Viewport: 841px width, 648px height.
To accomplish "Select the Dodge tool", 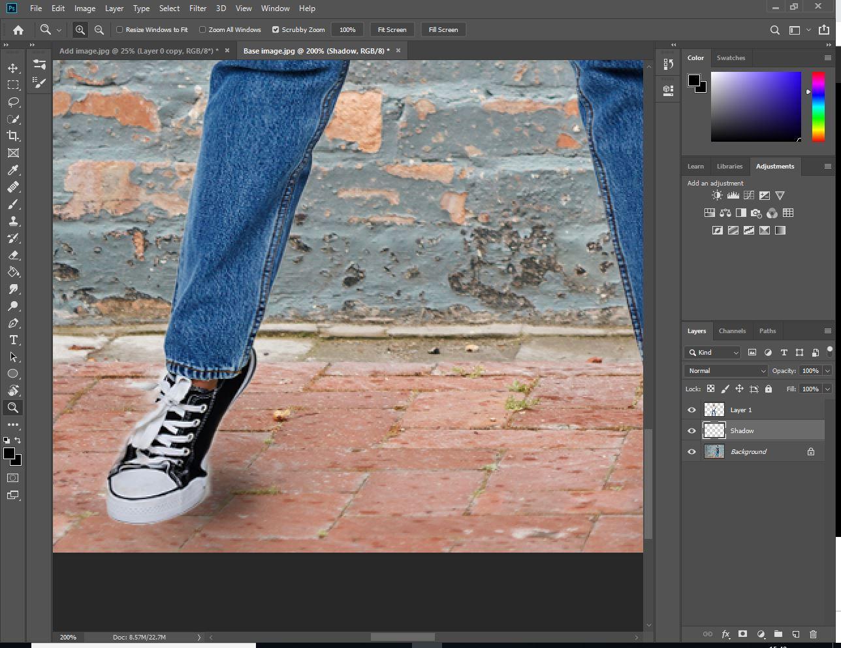I will [x=13, y=306].
